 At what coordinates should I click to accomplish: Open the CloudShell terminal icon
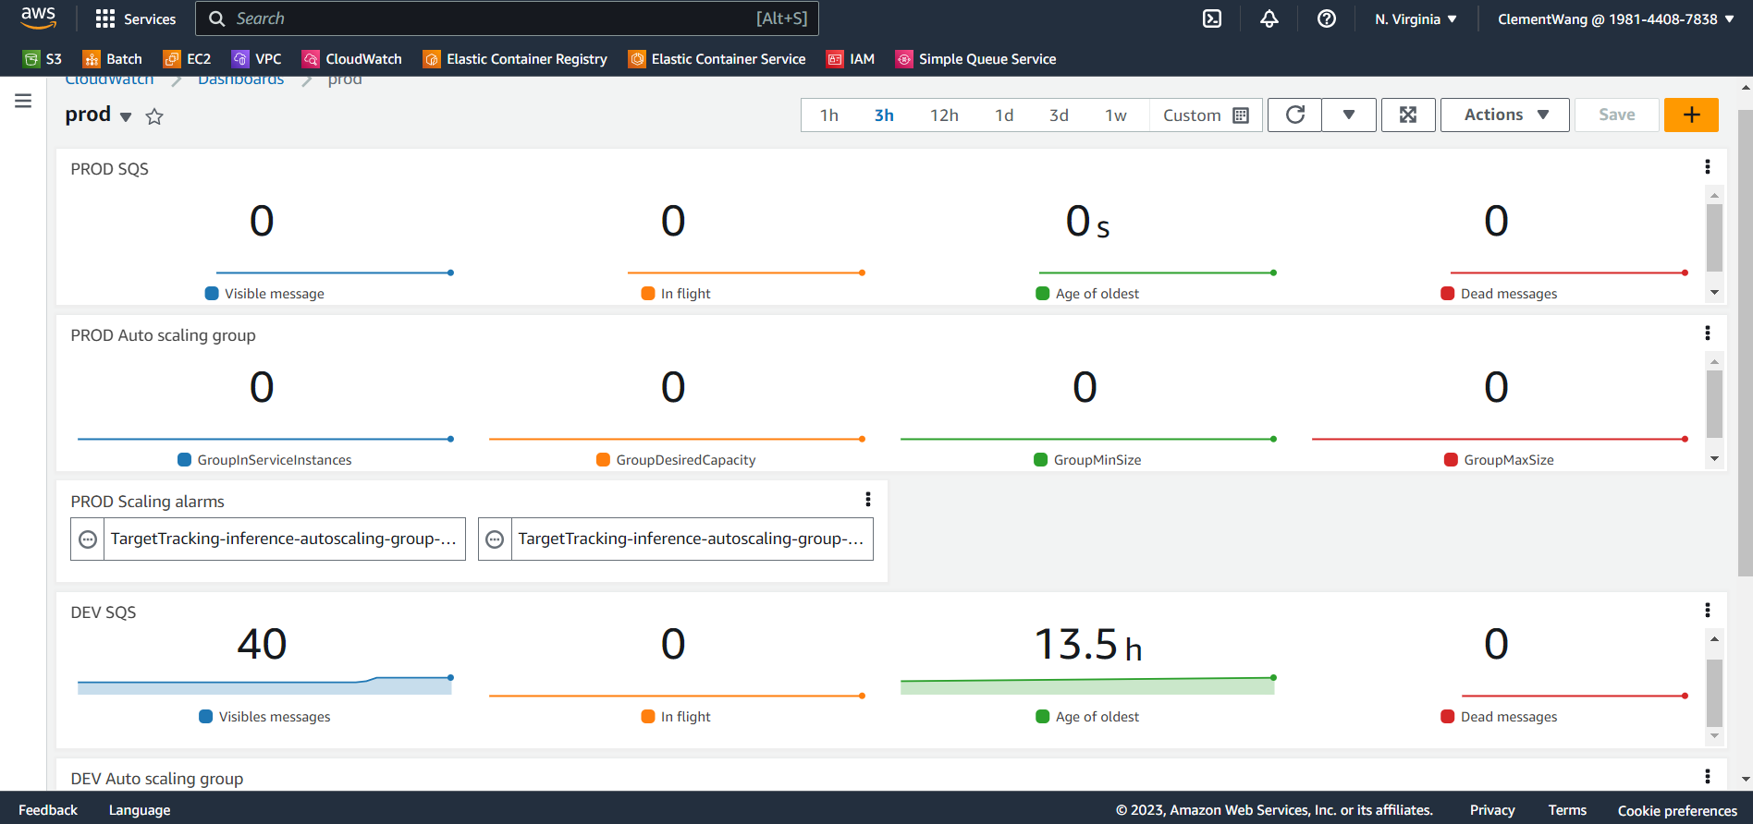[x=1211, y=18]
